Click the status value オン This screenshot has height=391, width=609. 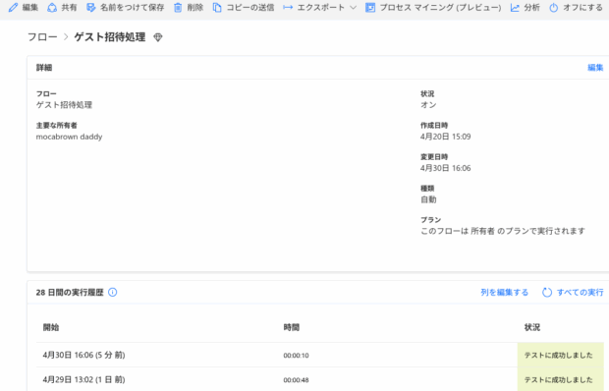point(428,105)
